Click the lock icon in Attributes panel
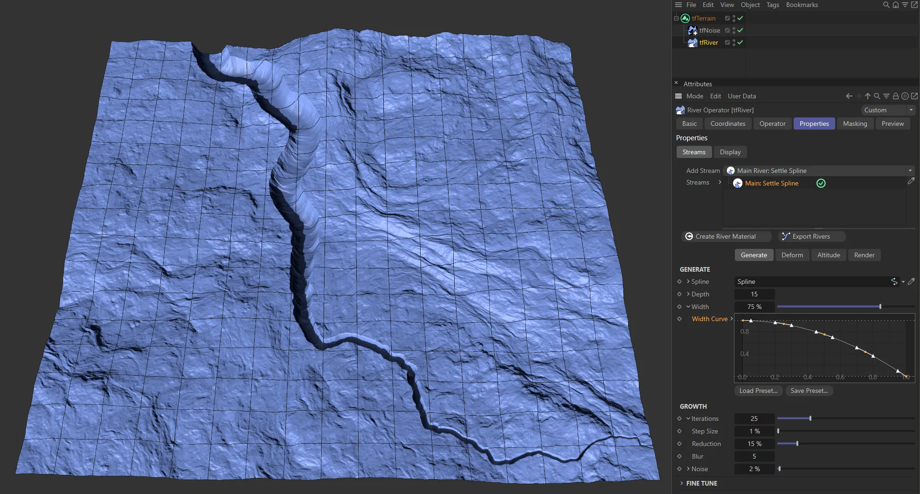The width and height of the screenshot is (920, 494). click(896, 96)
